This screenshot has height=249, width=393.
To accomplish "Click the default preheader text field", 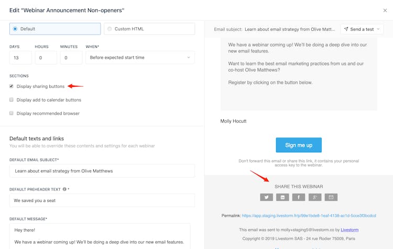I will pos(102,200).
